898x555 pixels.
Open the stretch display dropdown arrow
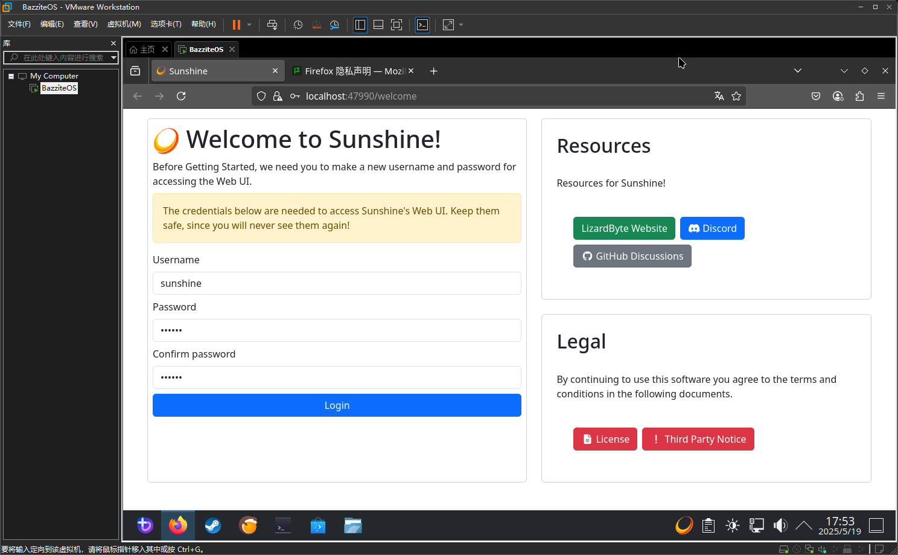[461, 25]
